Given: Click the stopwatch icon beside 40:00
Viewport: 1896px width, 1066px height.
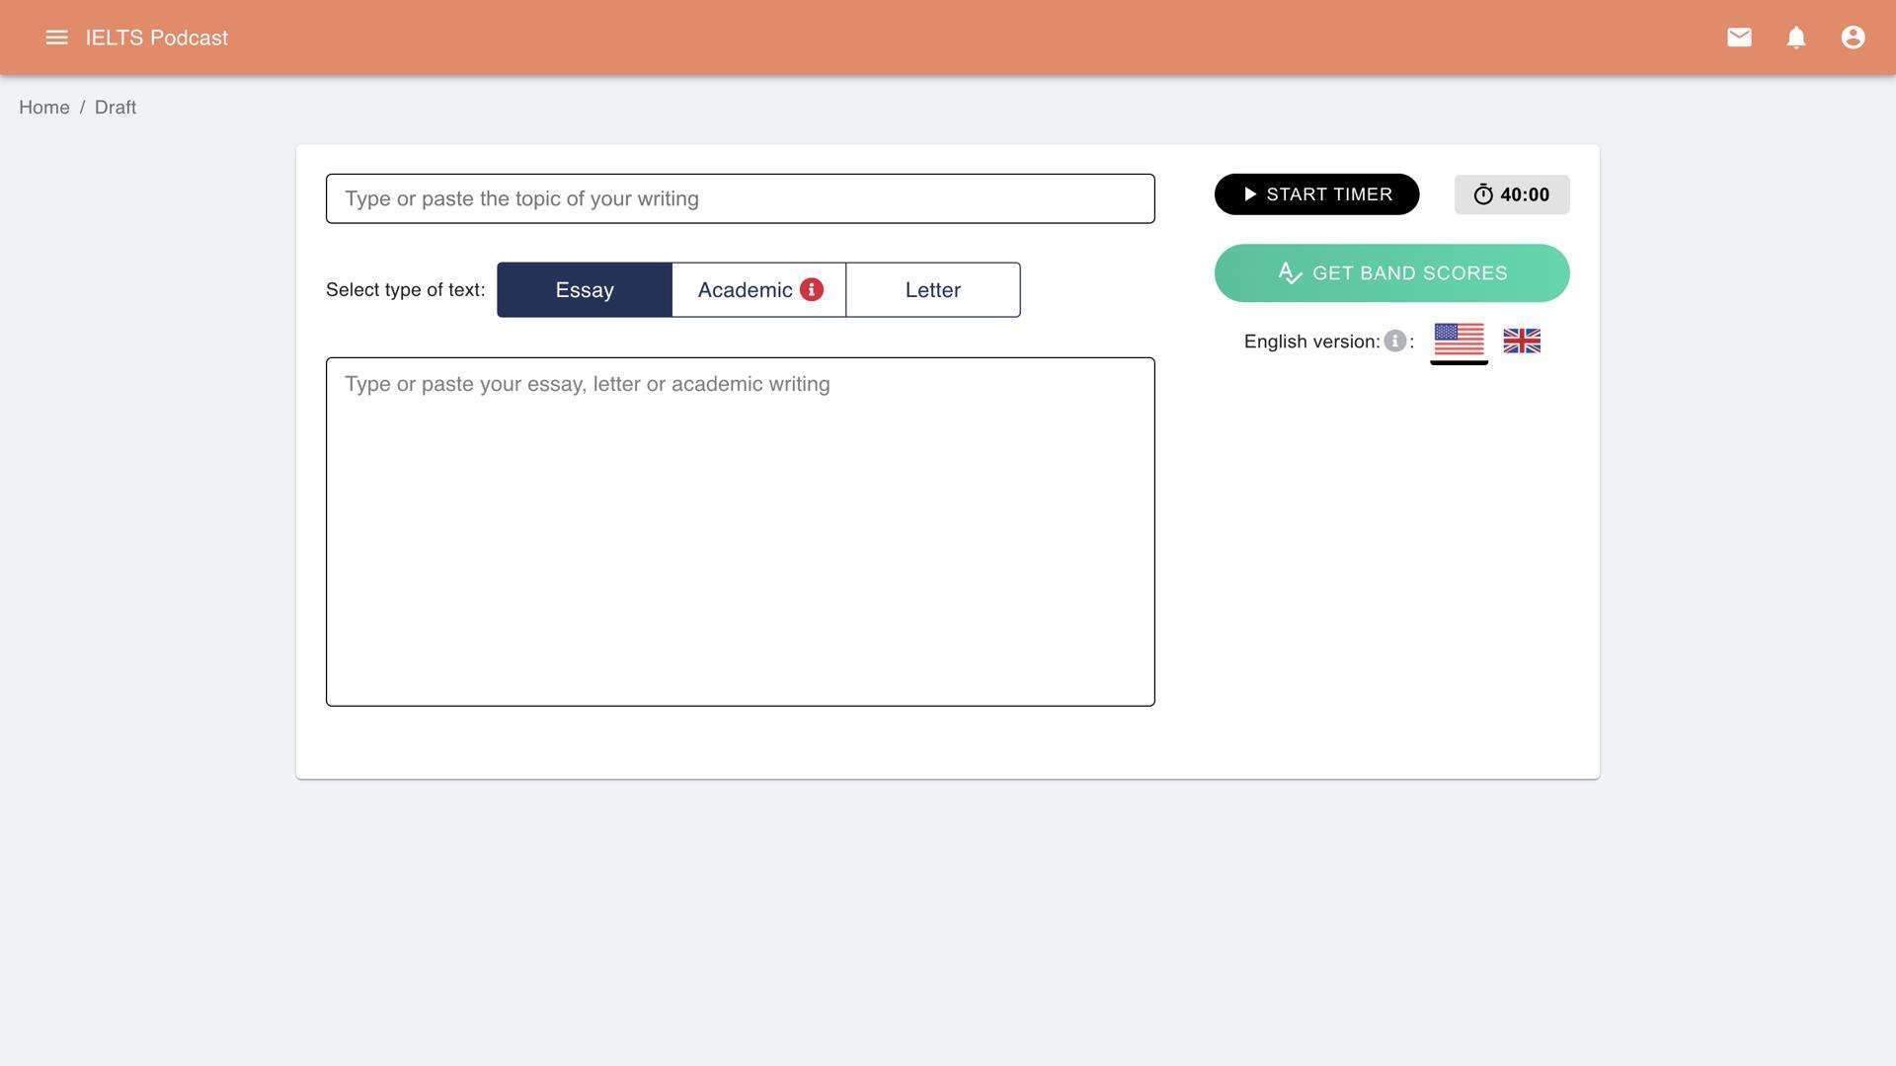Looking at the screenshot, I should pyautogui.click(x=1483, y=194).
